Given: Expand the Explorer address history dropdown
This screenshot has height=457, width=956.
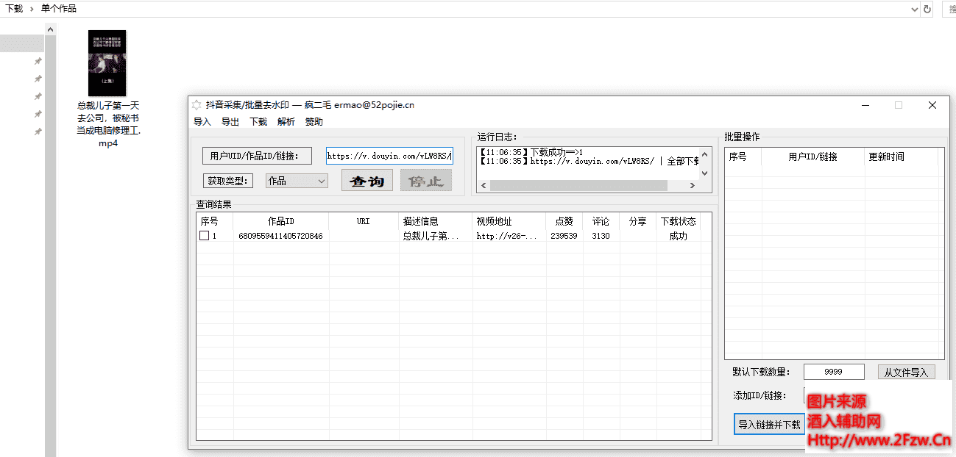Looking at the screenshot, I should pyautogui.click(x=914, y=9).
